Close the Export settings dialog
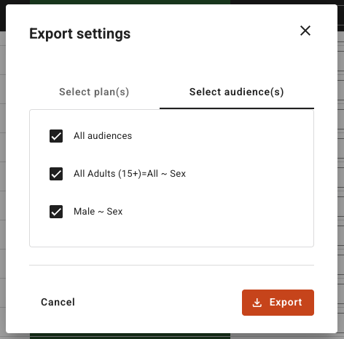 (305, 31)
